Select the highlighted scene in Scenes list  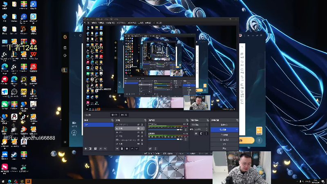[99, 125]
